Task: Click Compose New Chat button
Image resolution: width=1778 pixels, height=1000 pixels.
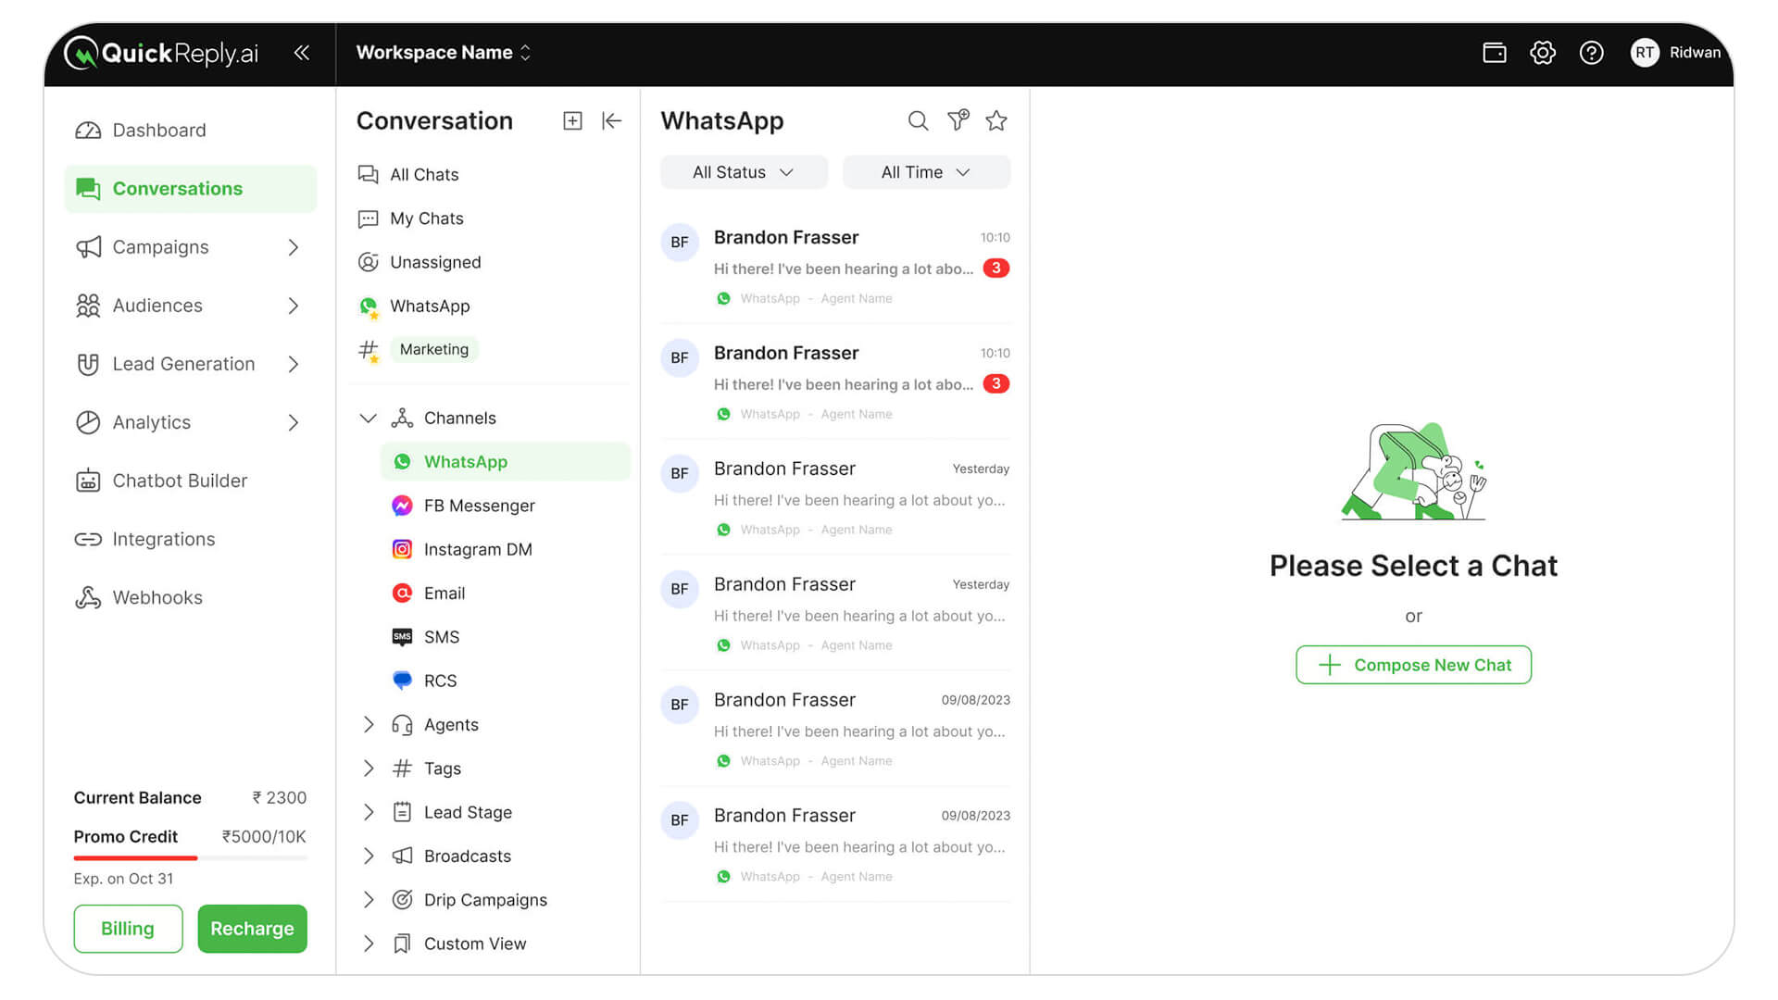Action: tap(1413, 665)
